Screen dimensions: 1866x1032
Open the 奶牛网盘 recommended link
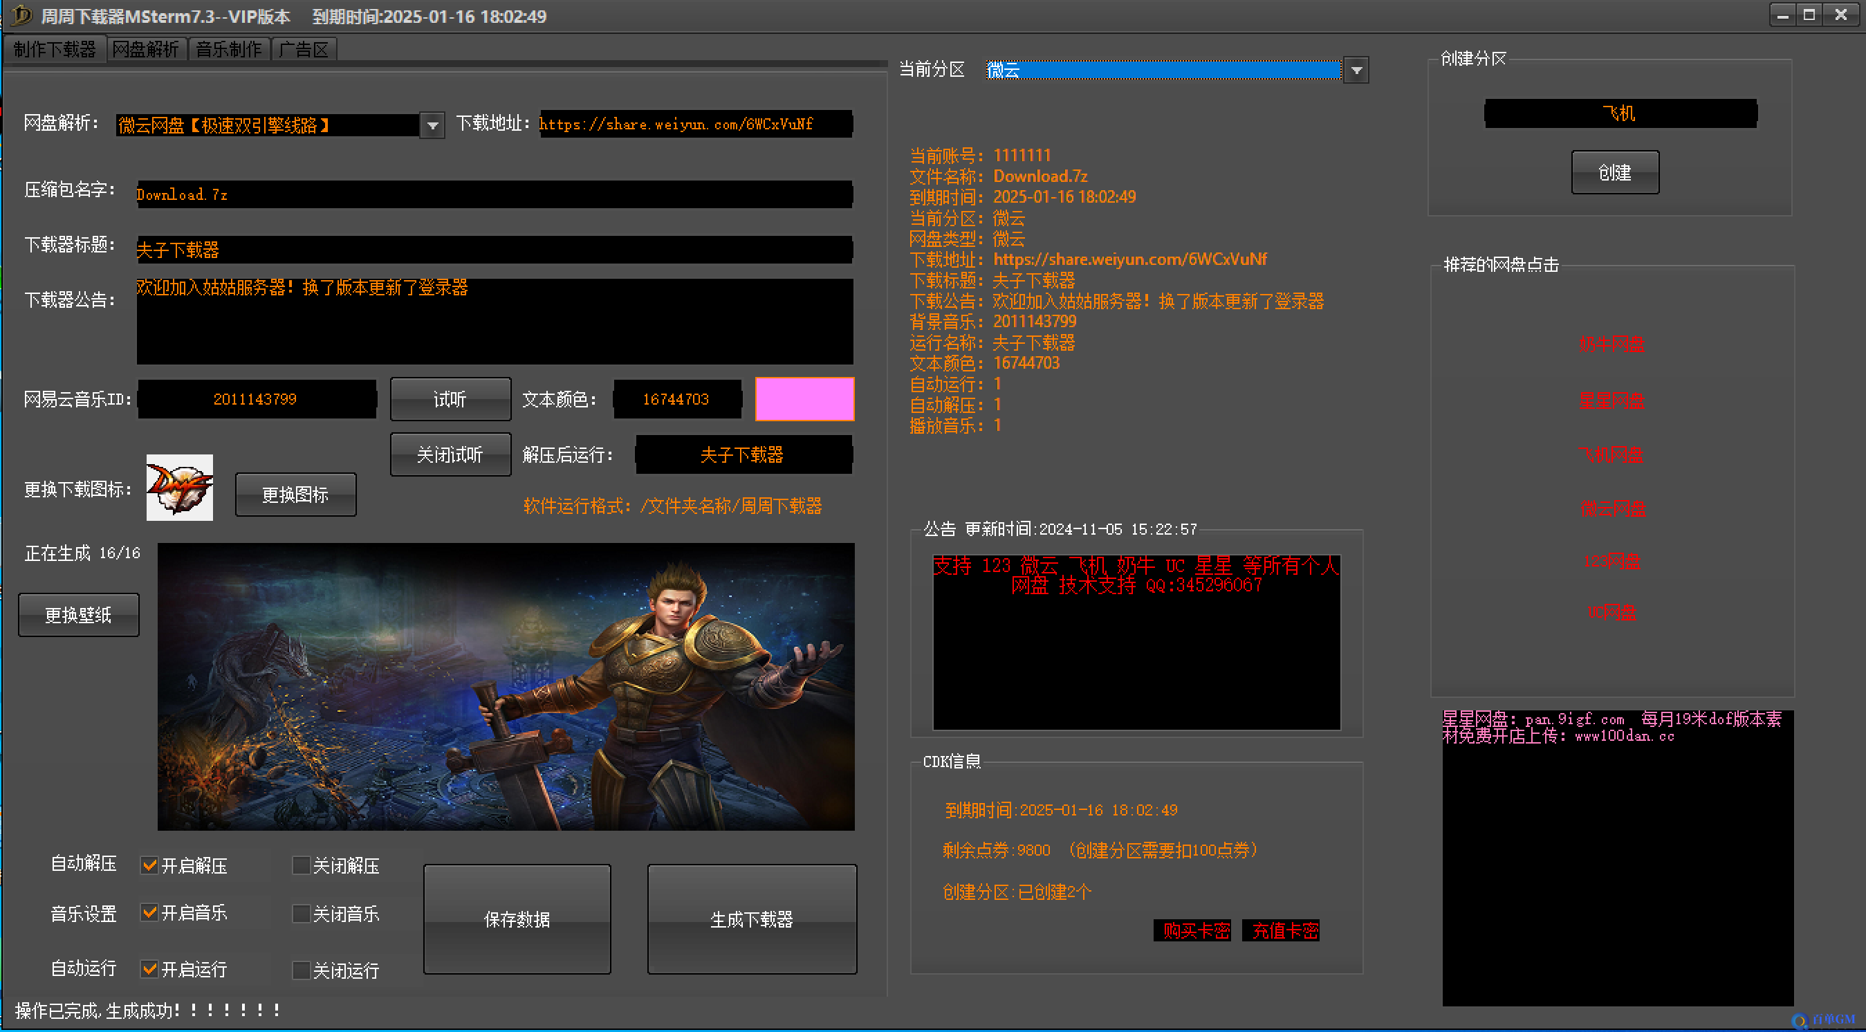point(1611,344)
